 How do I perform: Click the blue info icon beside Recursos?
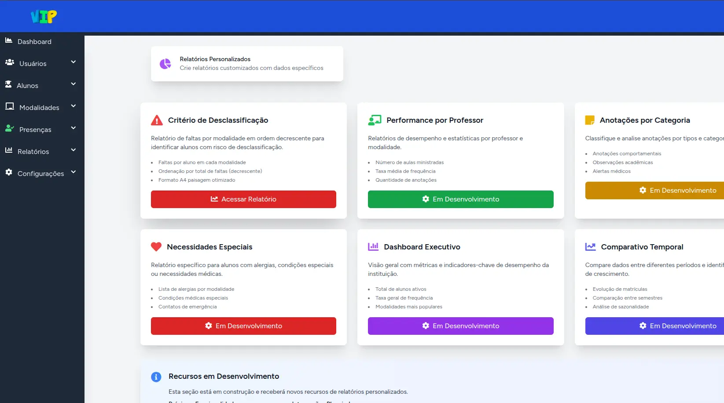[x=156, y=377]
